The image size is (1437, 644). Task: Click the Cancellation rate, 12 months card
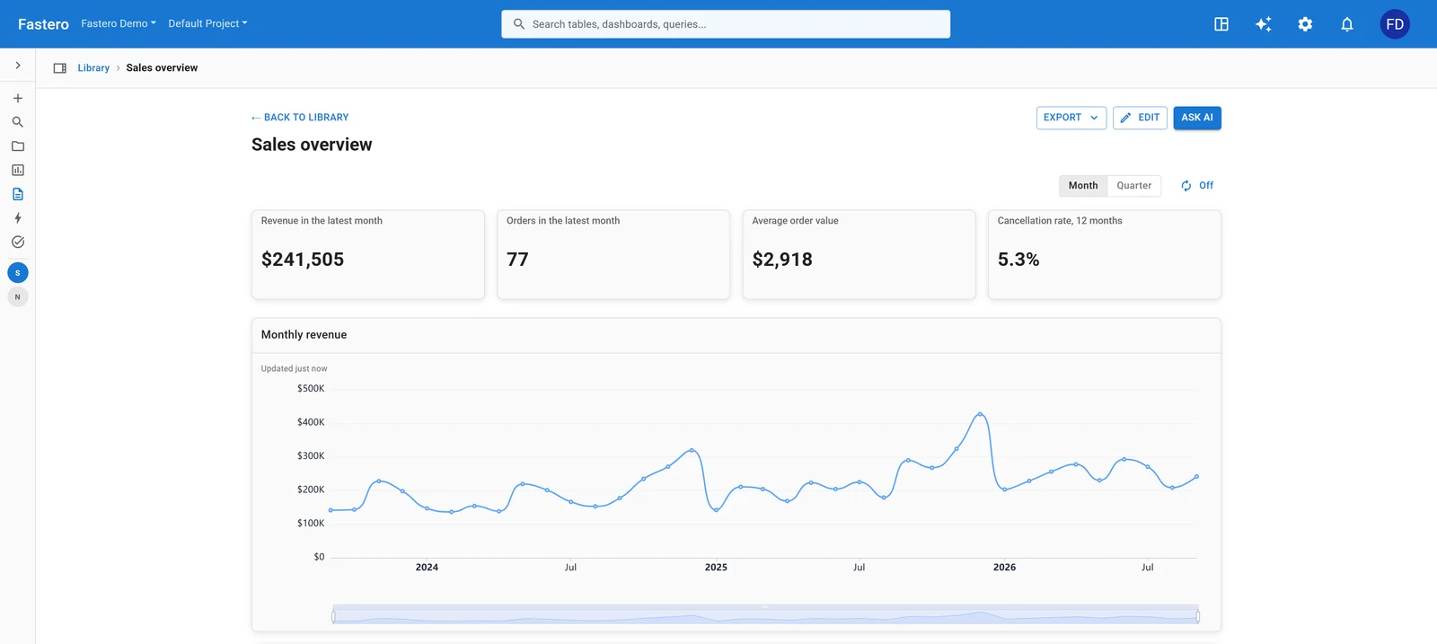pyautogui.click(x=1105, y=254)
